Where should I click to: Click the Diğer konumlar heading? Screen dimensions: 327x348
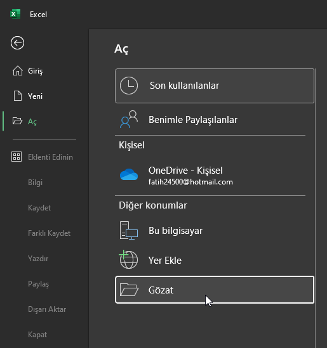click(x=153, y=205)
